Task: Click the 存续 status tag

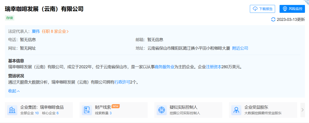Action: click(9, 18)
